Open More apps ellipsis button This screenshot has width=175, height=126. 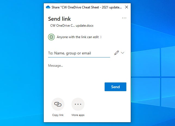coord(78,104)
